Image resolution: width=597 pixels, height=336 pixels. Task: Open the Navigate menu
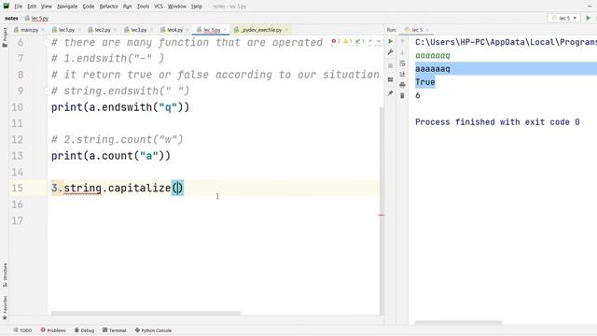pos(67,7)
